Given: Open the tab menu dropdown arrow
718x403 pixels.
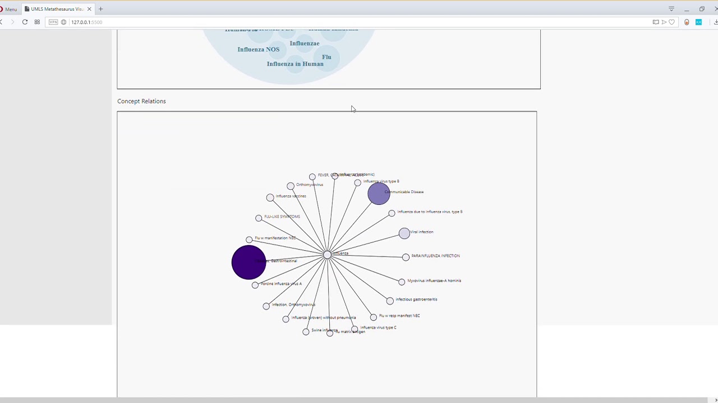Looking at the screenshot, I should pos(671,9).
